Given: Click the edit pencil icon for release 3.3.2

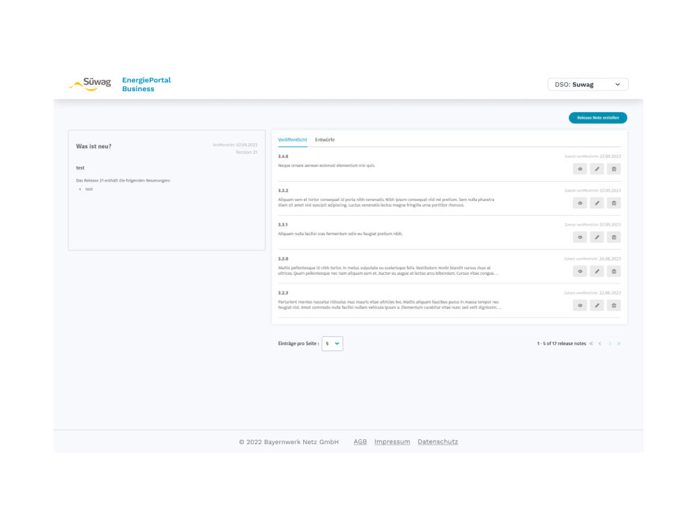Looking at the screenshot, I should click(597, 203).
